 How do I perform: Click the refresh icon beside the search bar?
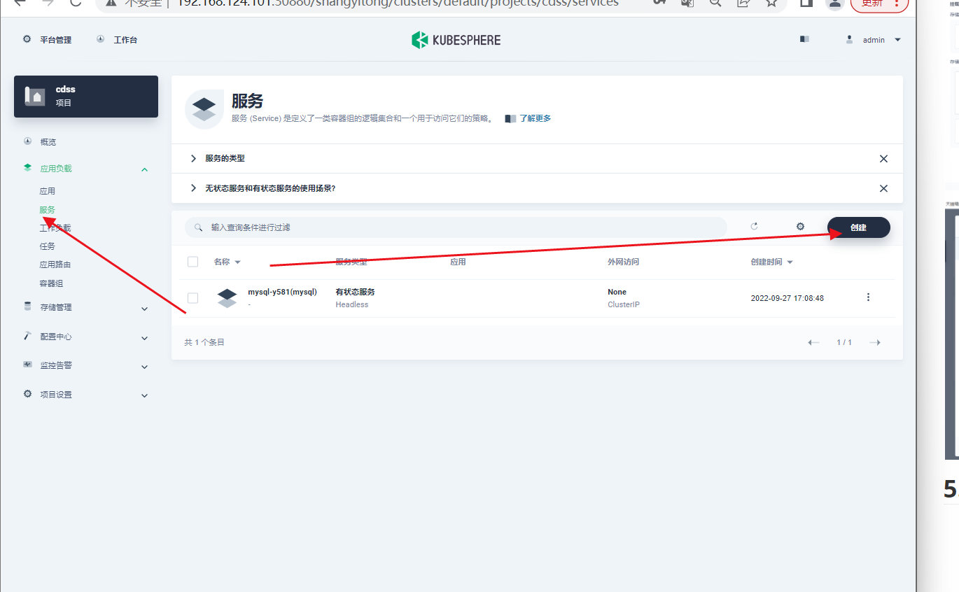pos(754,227)
